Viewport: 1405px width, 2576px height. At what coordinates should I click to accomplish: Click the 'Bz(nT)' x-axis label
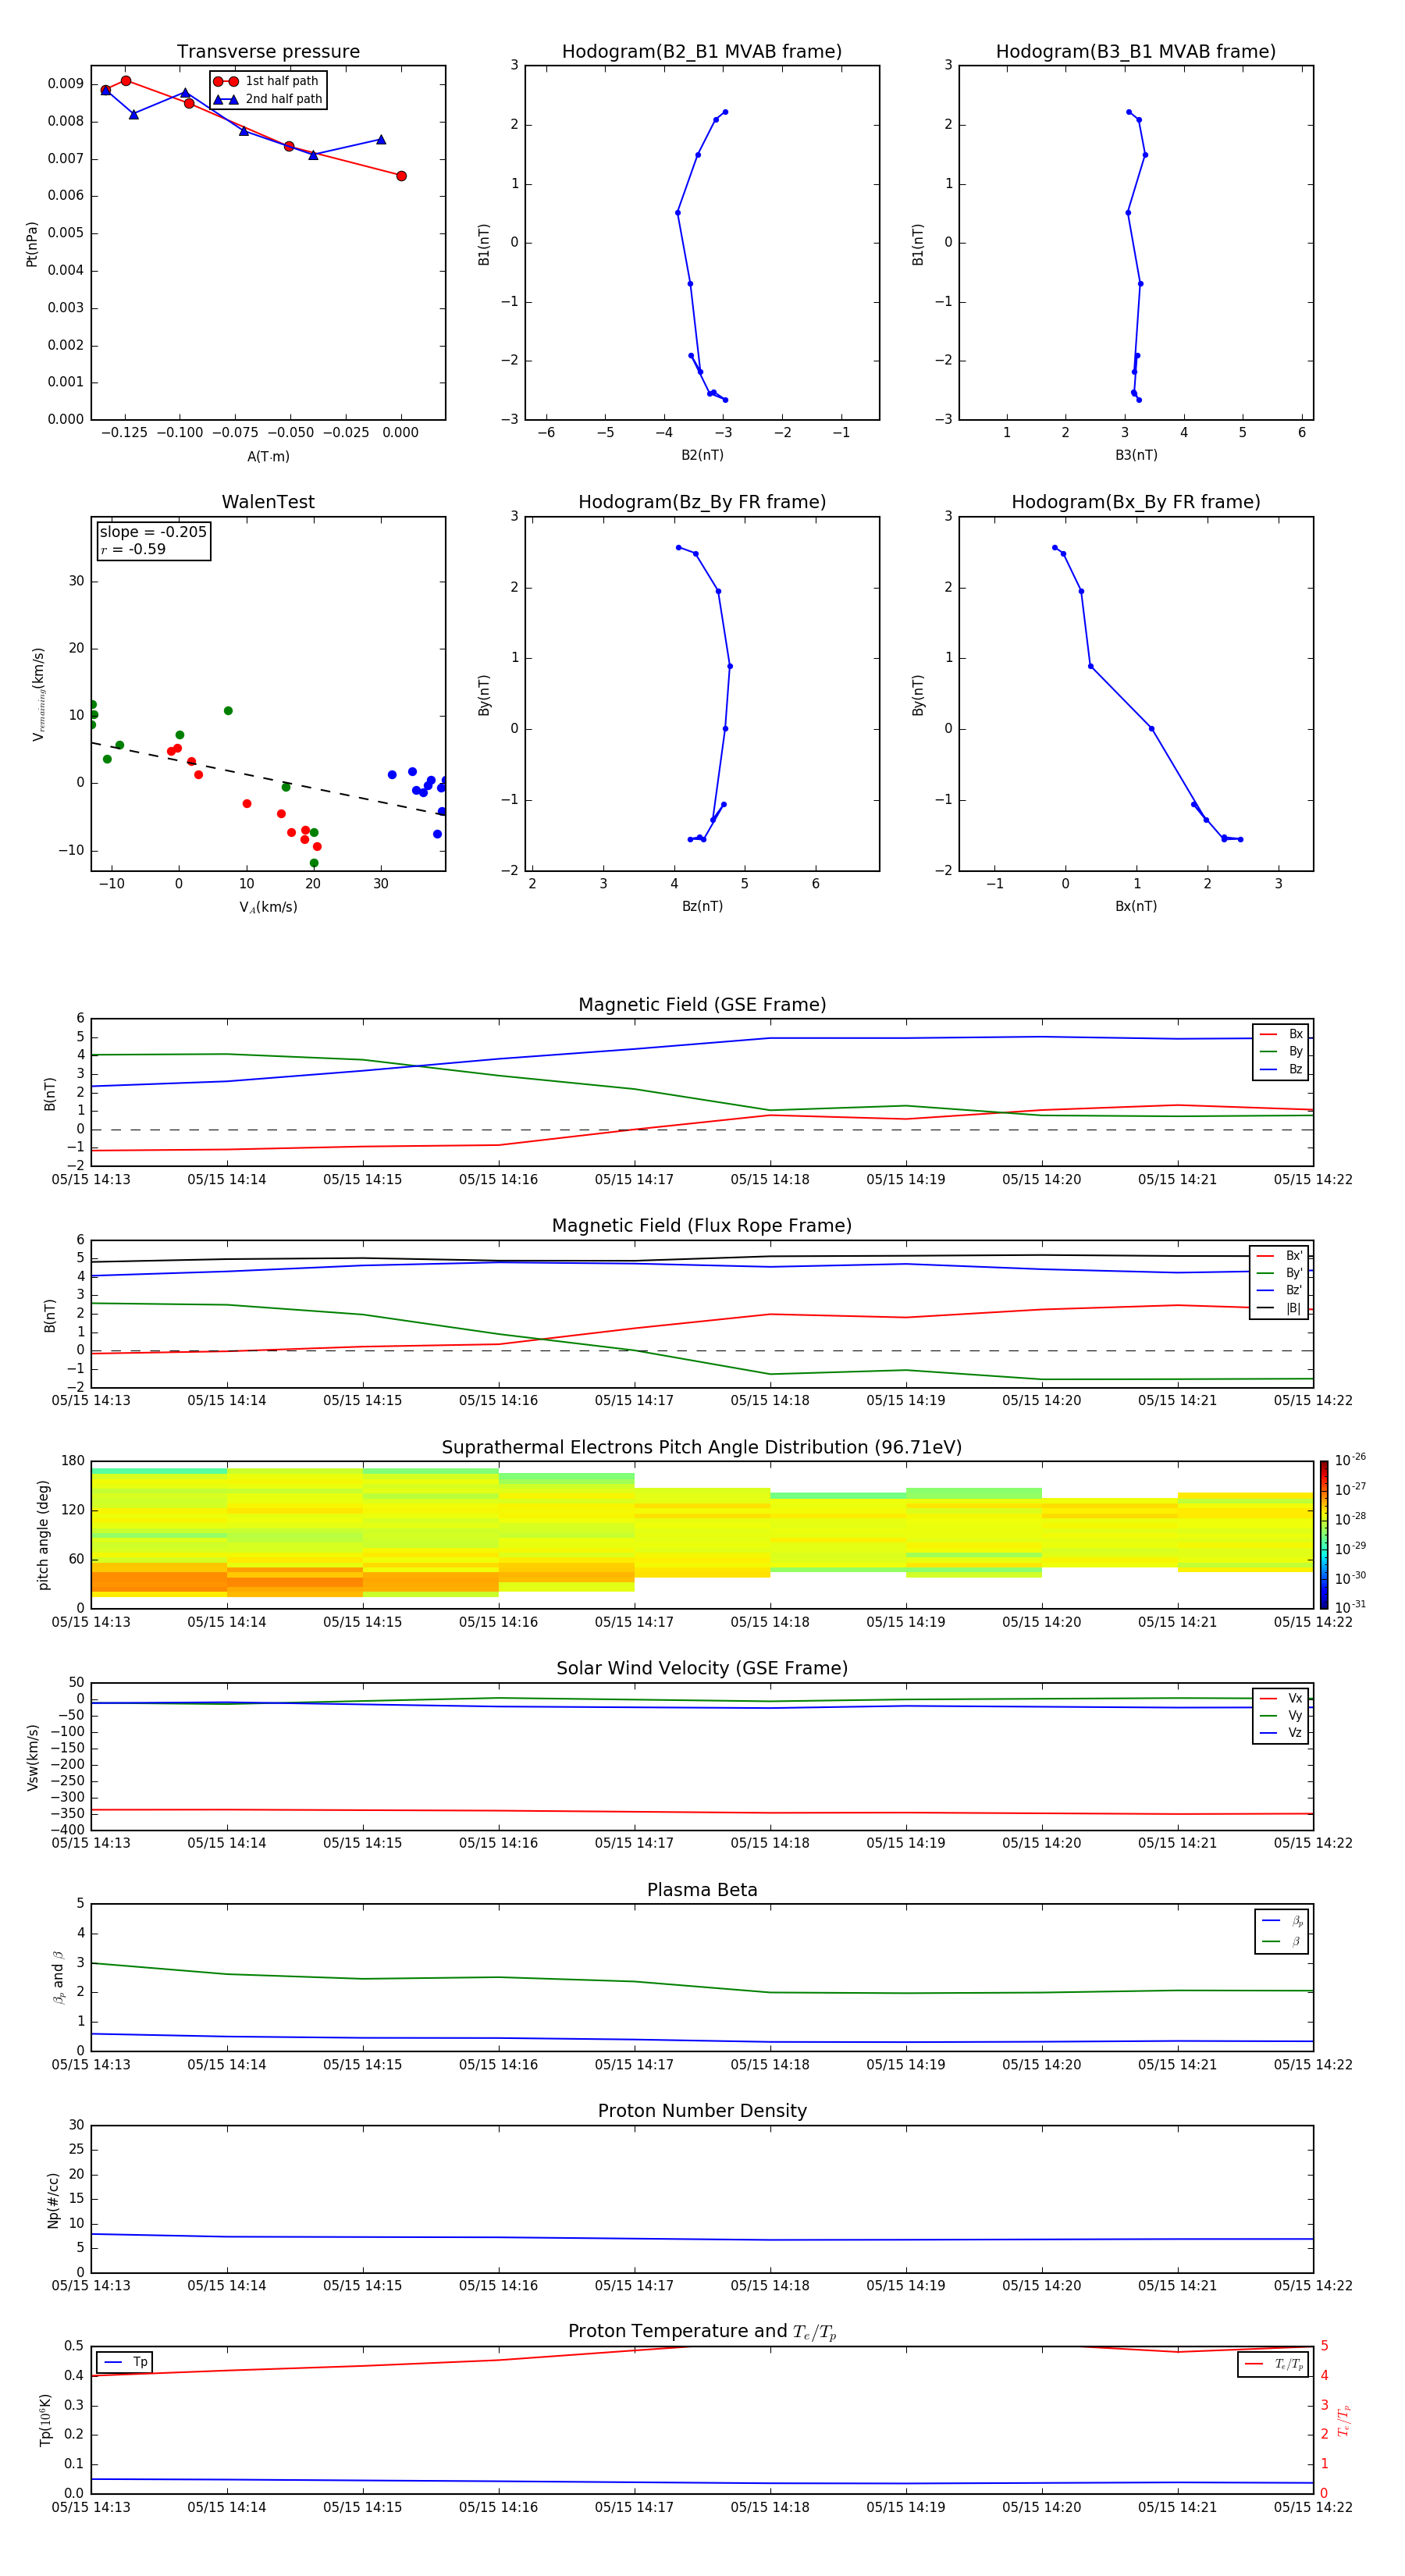coord(702,906)
